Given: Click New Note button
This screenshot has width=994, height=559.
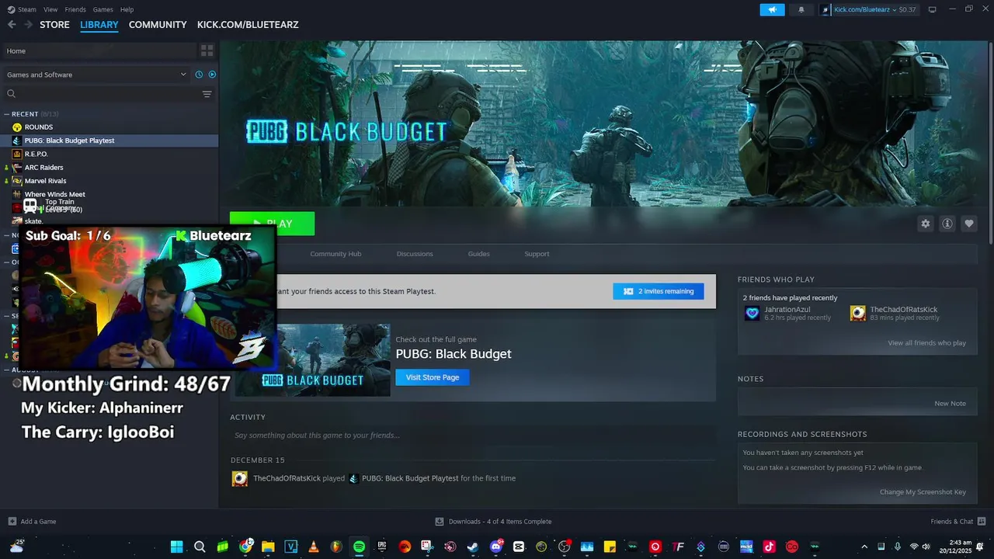Looking at the screenshot, I should point(950,404).
